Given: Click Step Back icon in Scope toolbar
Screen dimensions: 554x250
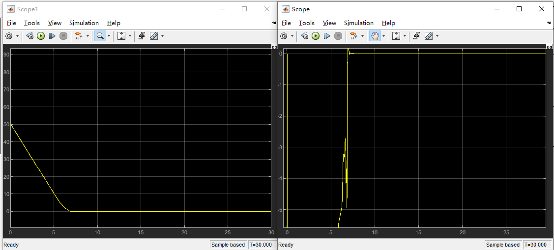Looking at the screenshot, I should coord(305,36).
